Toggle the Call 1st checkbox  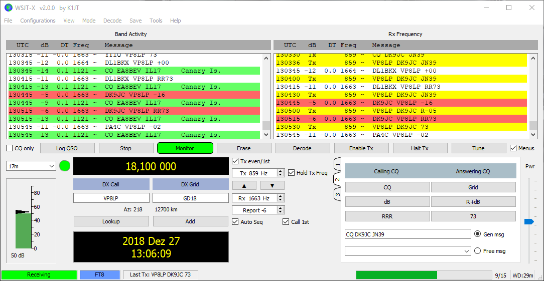[x=286, y=222]
